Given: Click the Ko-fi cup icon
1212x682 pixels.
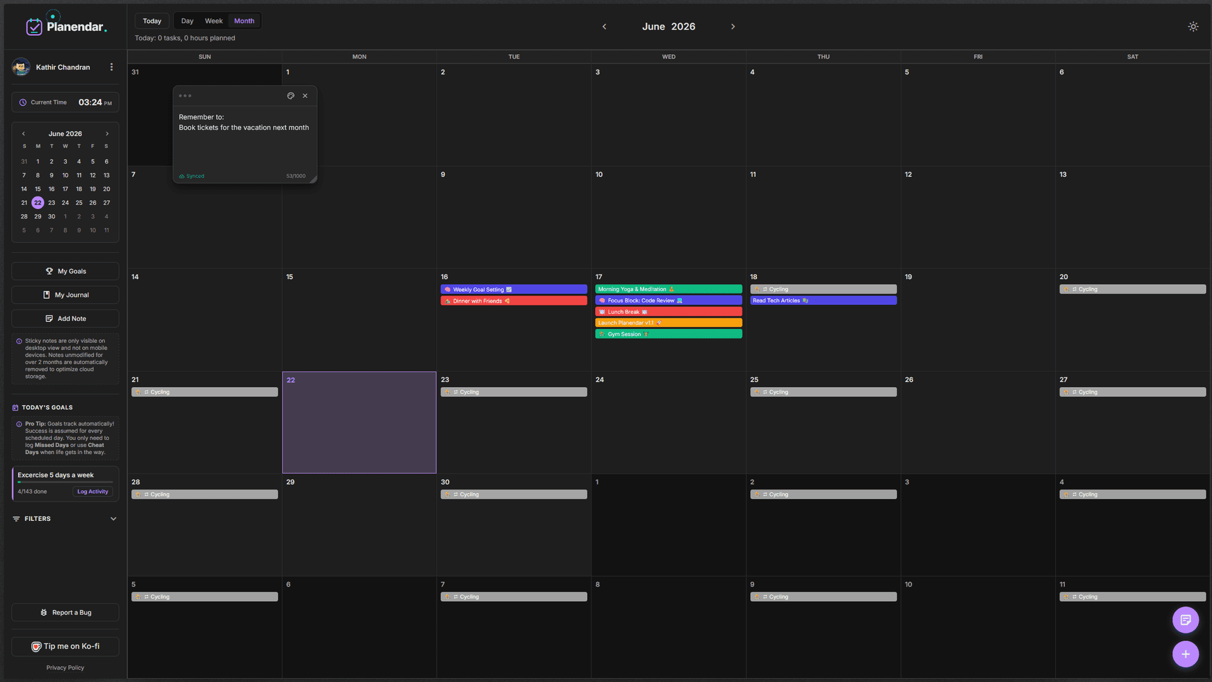Looking at the screenshot, I should (37, 647).
